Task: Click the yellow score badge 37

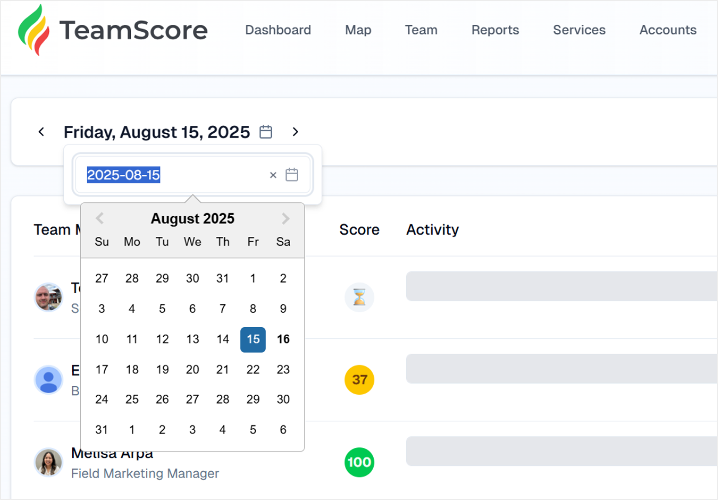Action: pyautogui.click(x=359, y=380)
